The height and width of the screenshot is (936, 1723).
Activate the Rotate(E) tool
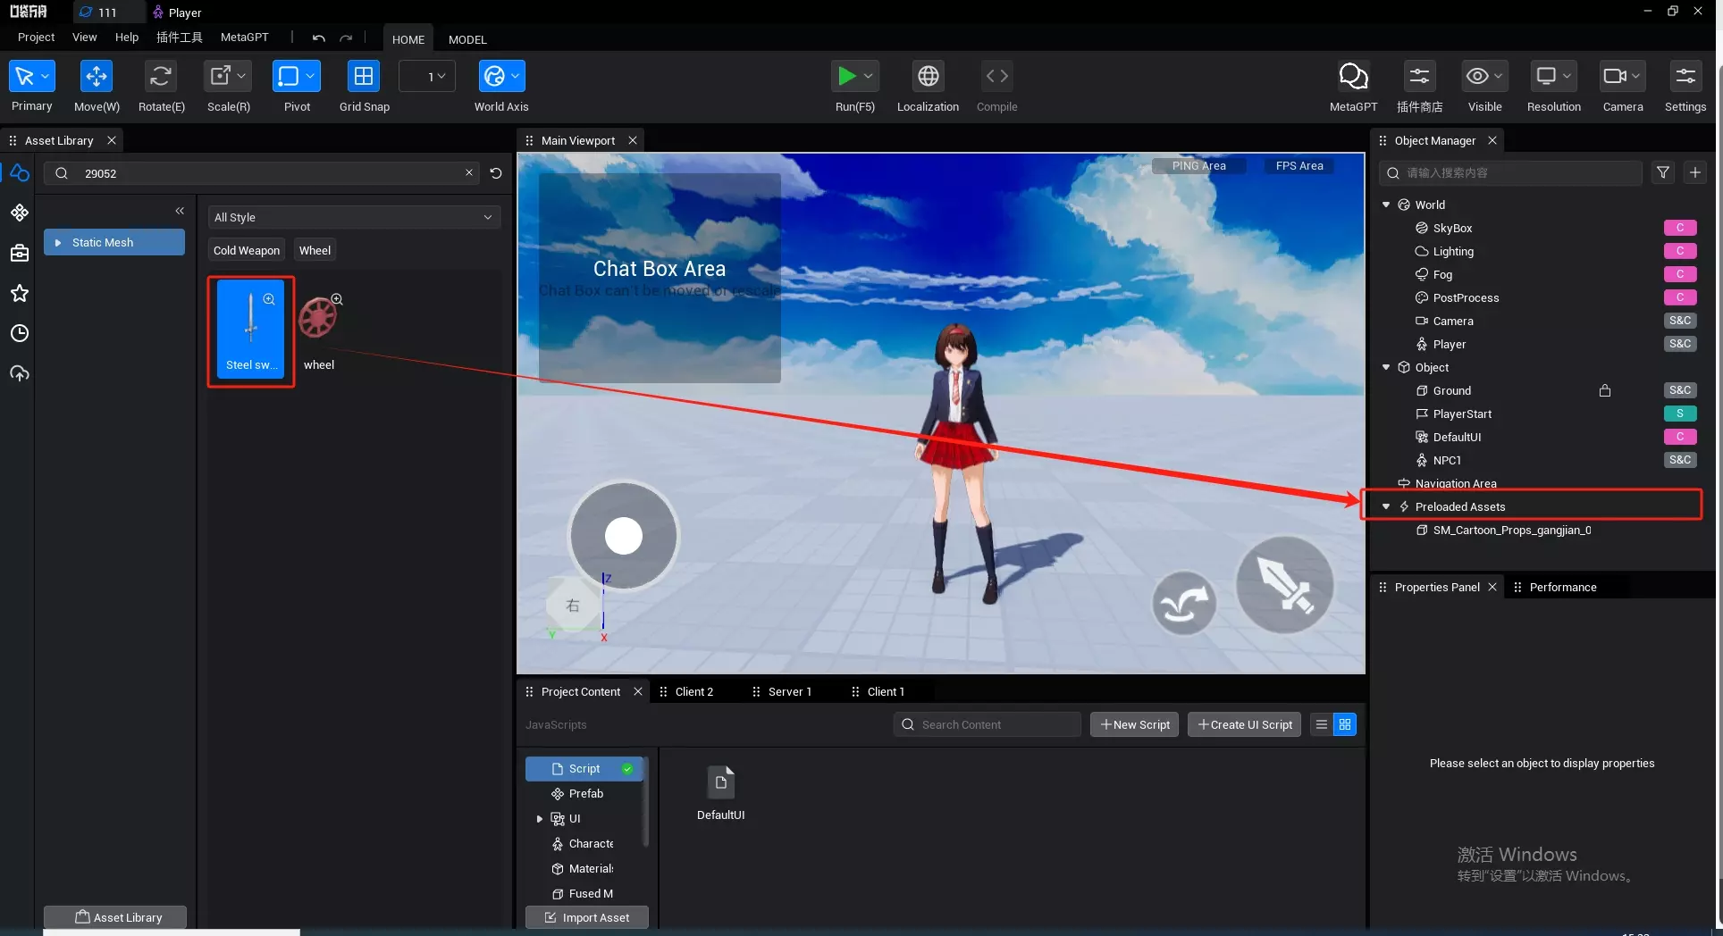[x=161, y=76]
